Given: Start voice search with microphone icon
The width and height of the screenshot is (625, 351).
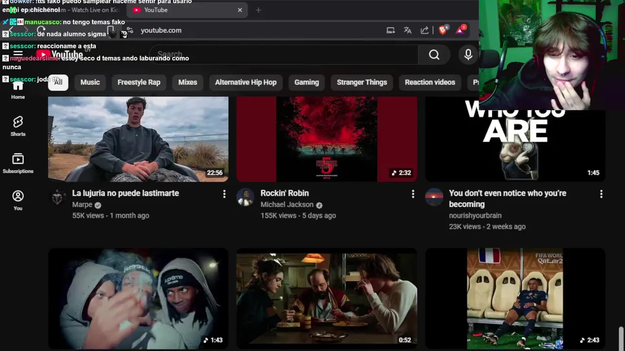Looking at the screenshot, I should coord(468,55).
